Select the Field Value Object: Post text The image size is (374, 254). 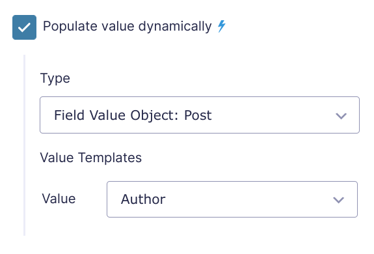tap(133, 115)
